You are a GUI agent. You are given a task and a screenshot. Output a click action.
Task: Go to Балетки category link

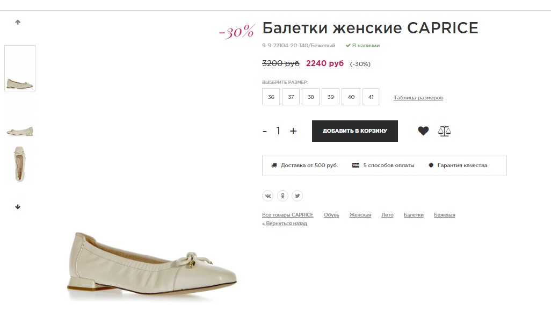[x=414, y=215]
